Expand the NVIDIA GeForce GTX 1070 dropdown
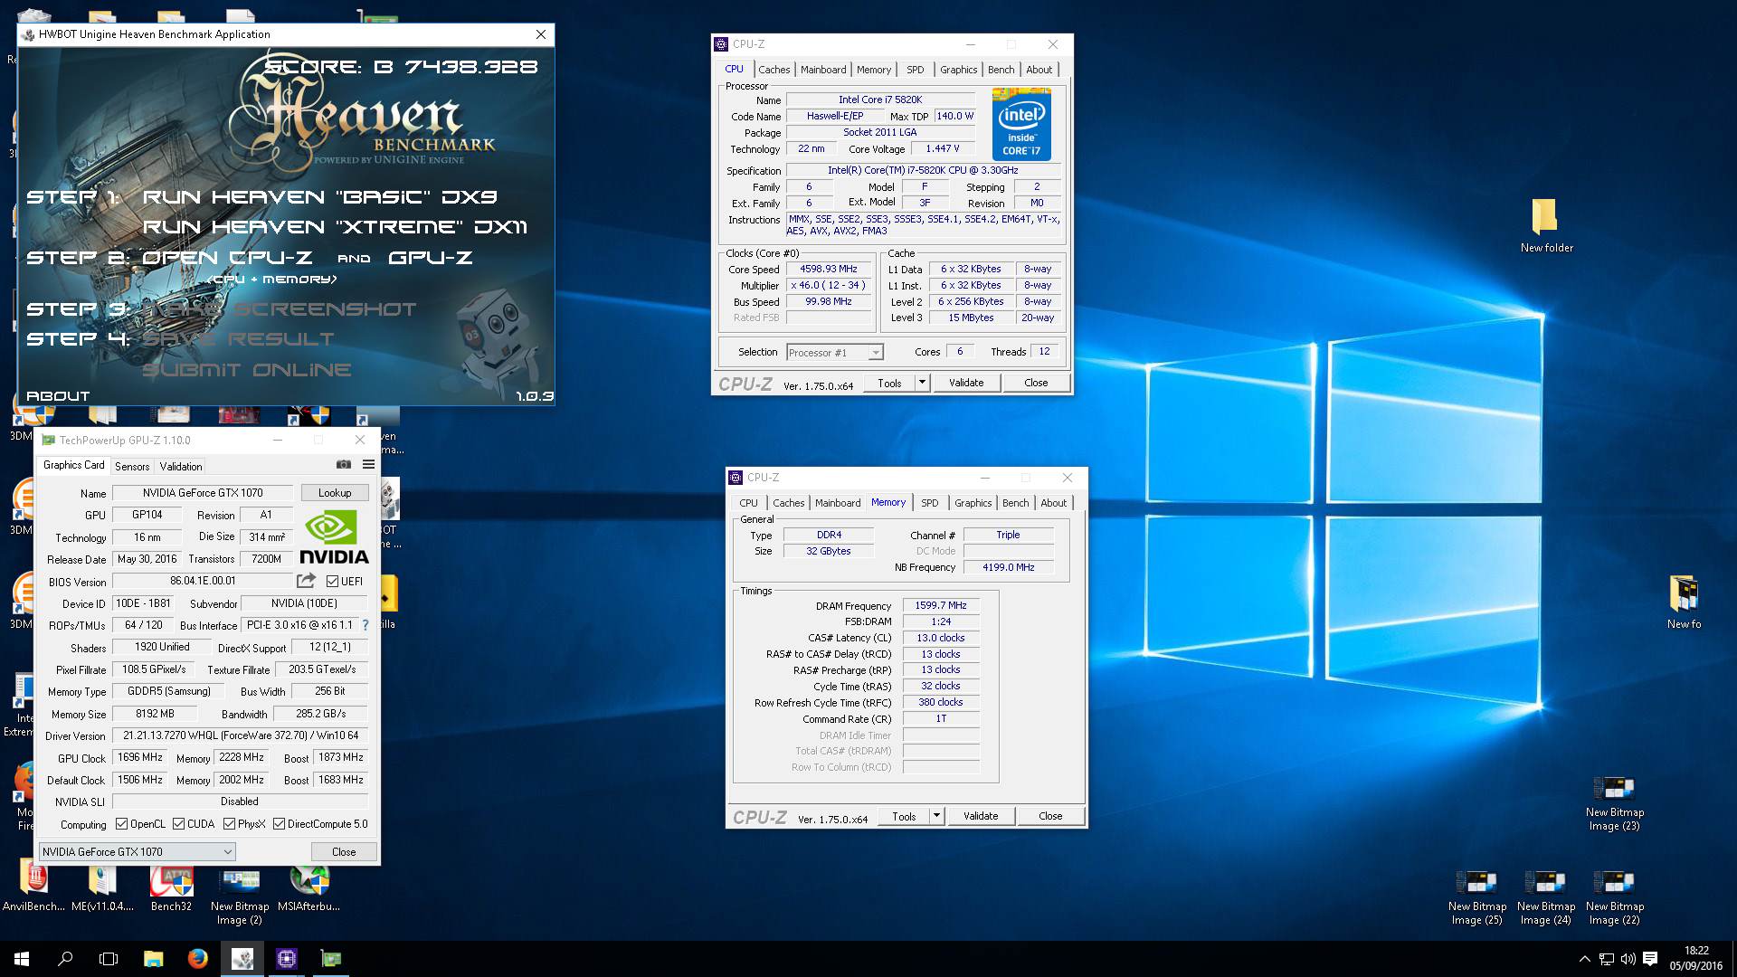Screen dimensions: 1737x977 point(138,851)
